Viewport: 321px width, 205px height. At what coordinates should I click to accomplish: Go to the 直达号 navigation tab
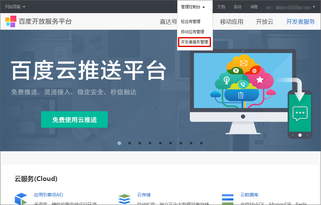[168, 22]
